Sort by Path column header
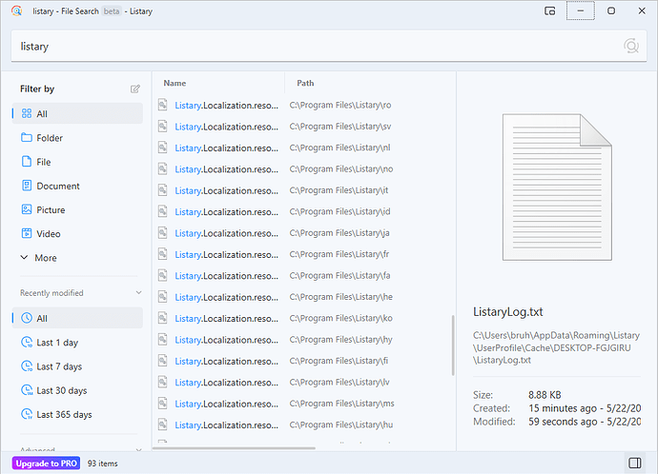Screen dimensions: 658x474 click(x=305, y=83)
